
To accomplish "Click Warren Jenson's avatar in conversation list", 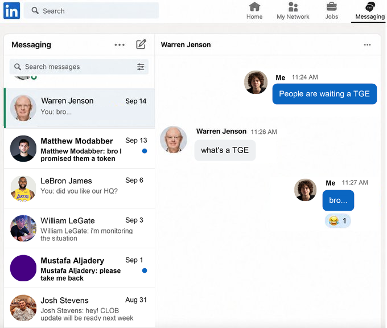I will [23, 108].
